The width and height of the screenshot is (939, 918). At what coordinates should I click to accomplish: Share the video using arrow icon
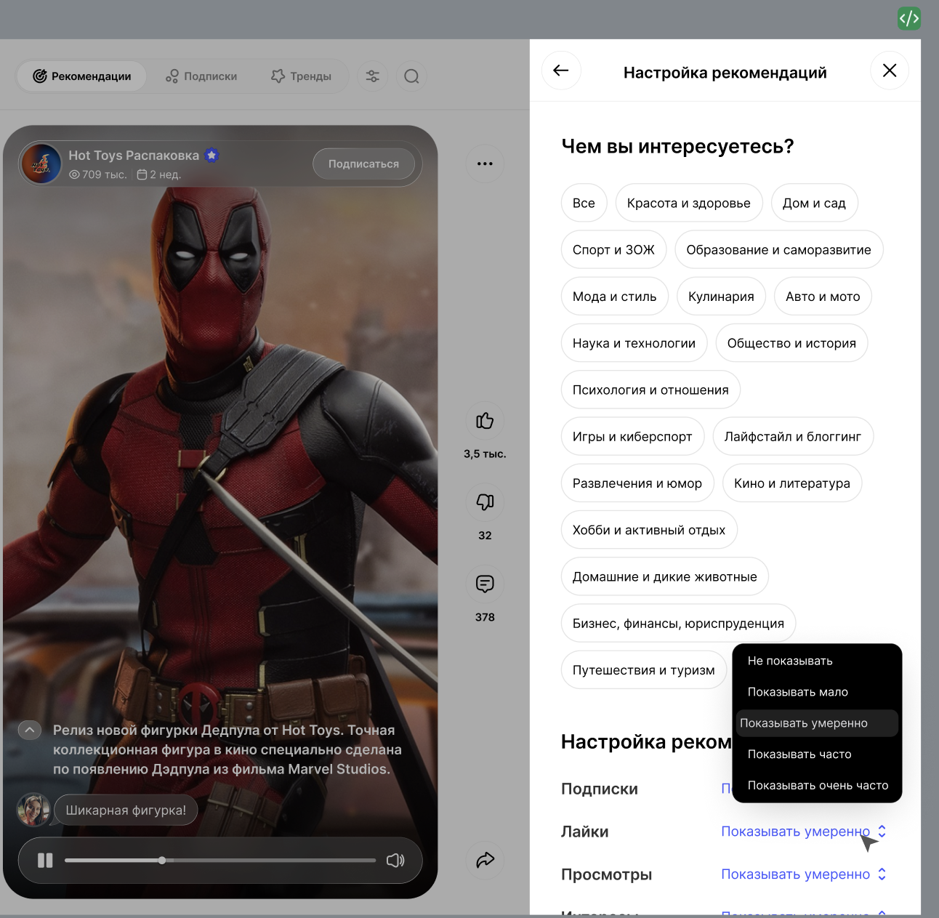(485, 860)
